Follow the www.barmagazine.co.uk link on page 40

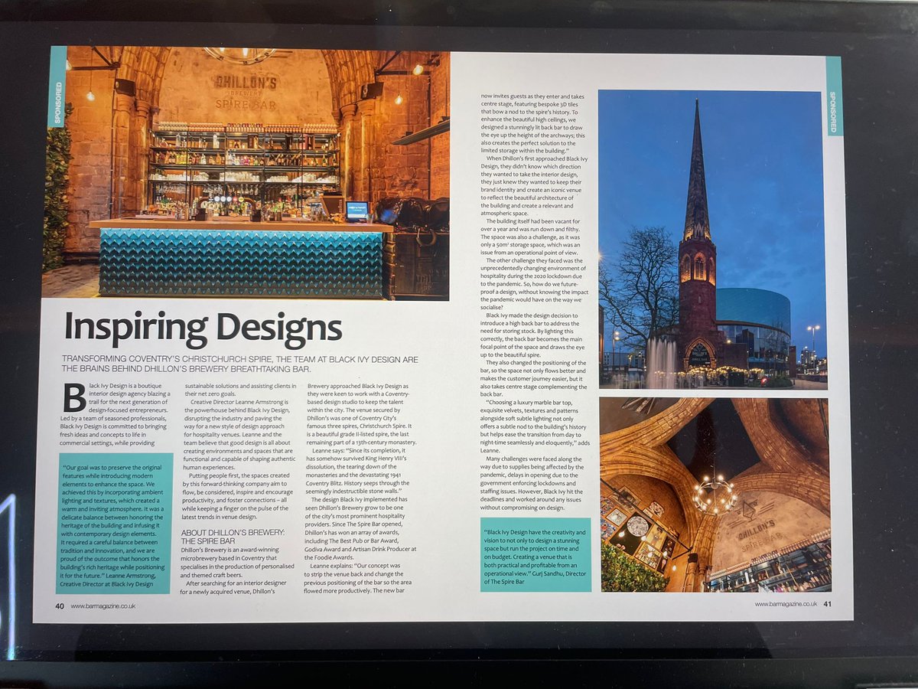tap(103, 606)
